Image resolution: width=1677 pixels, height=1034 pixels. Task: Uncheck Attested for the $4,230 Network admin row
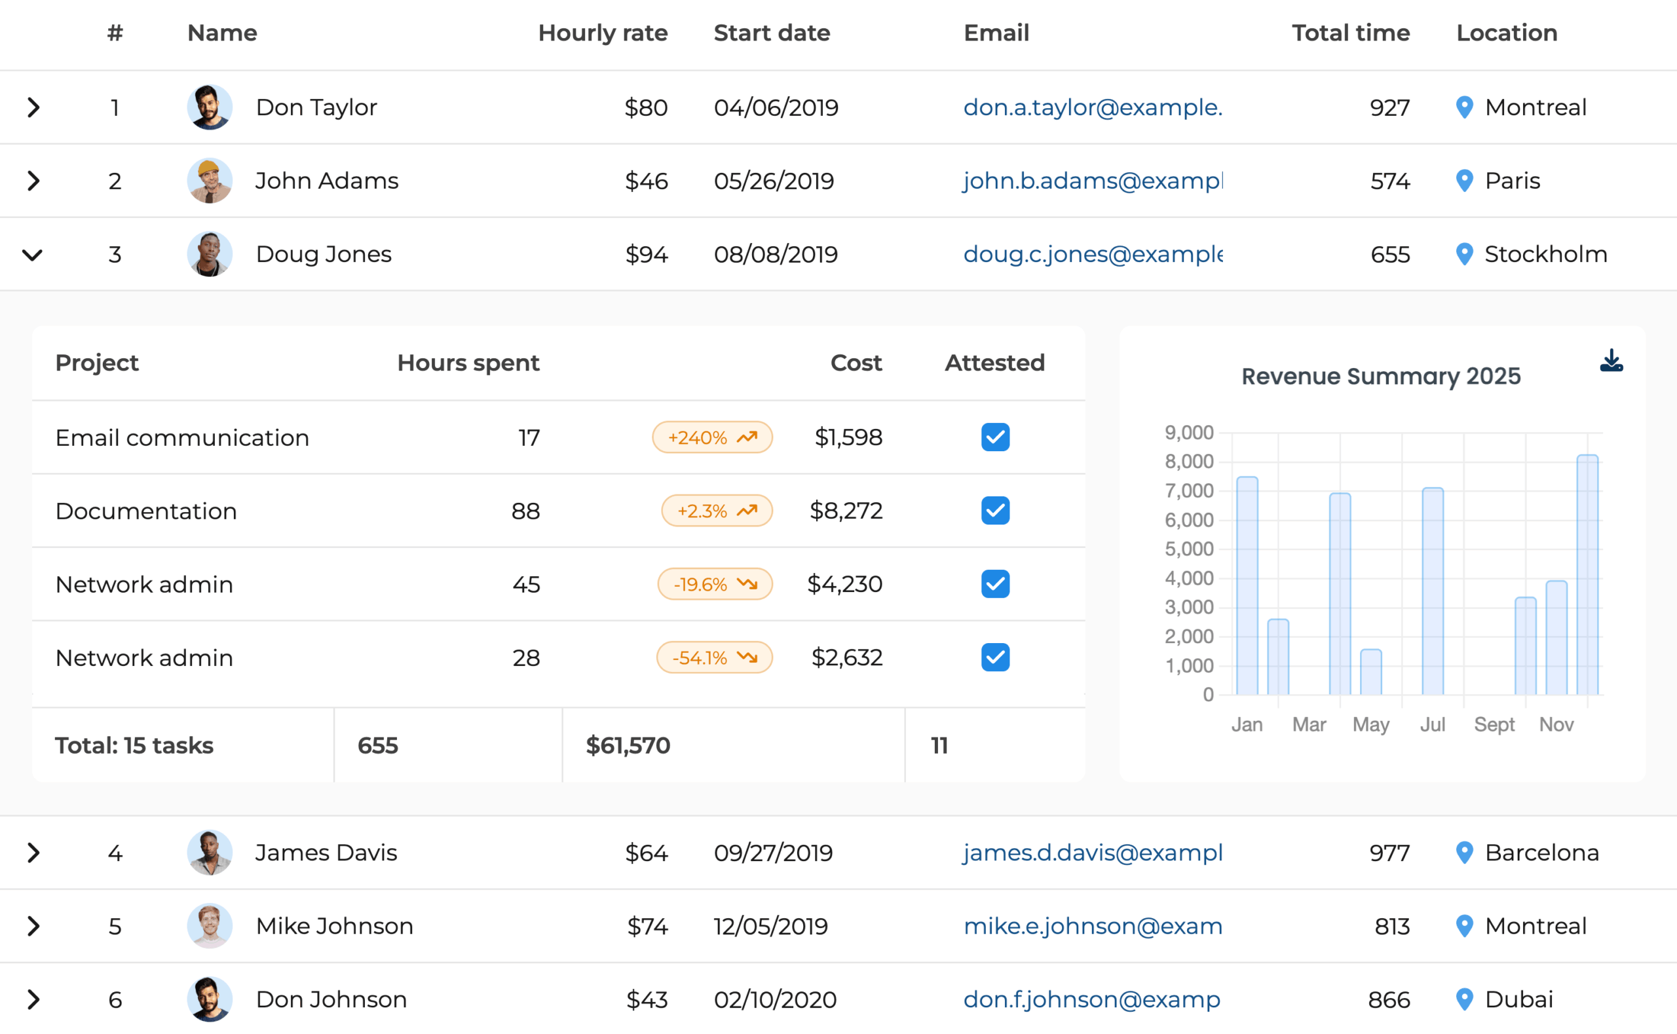pyautogui.click(x=995, y=584)
